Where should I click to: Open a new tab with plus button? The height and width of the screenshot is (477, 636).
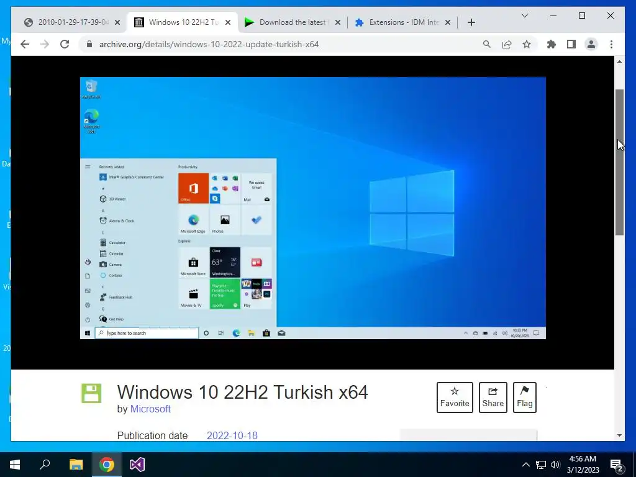tap(471, 22)
